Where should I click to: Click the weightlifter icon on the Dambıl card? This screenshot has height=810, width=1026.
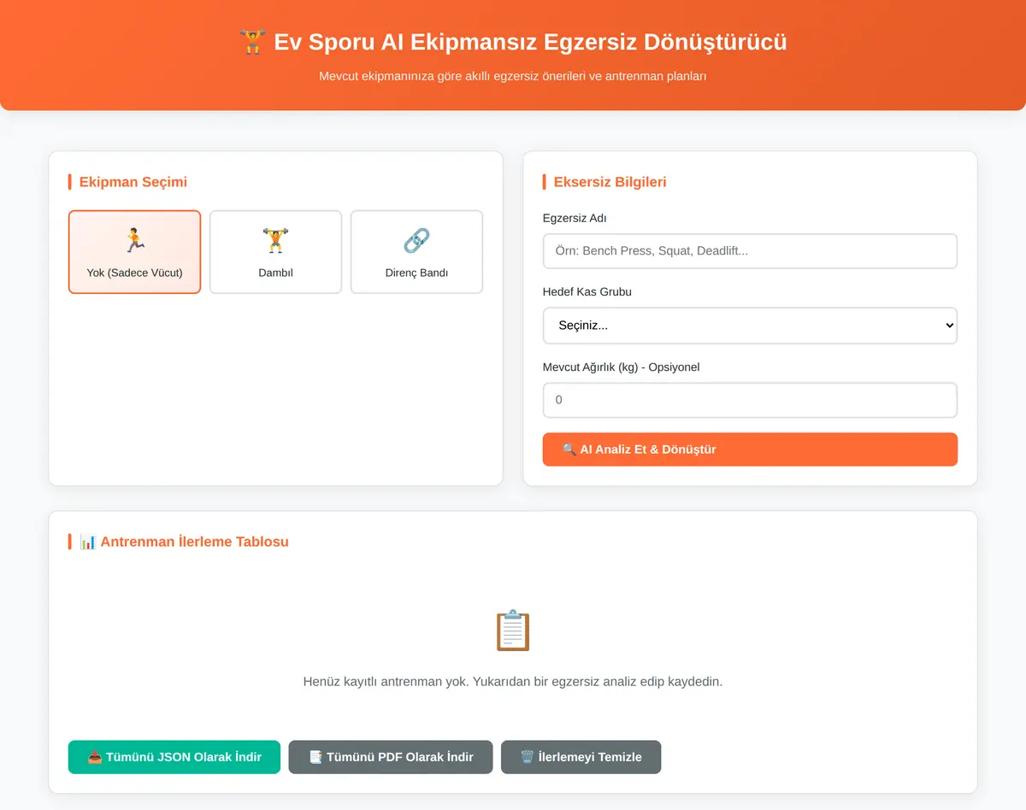pos(275,240)
